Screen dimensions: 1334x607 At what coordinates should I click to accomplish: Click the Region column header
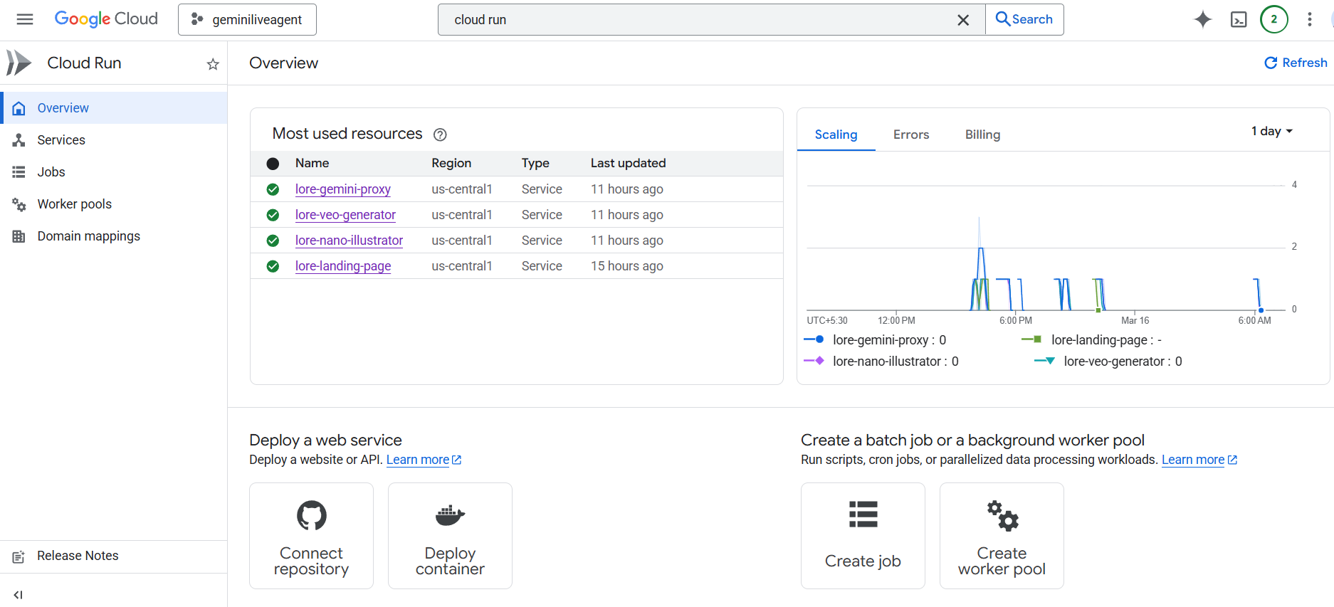tap(451, 163)
